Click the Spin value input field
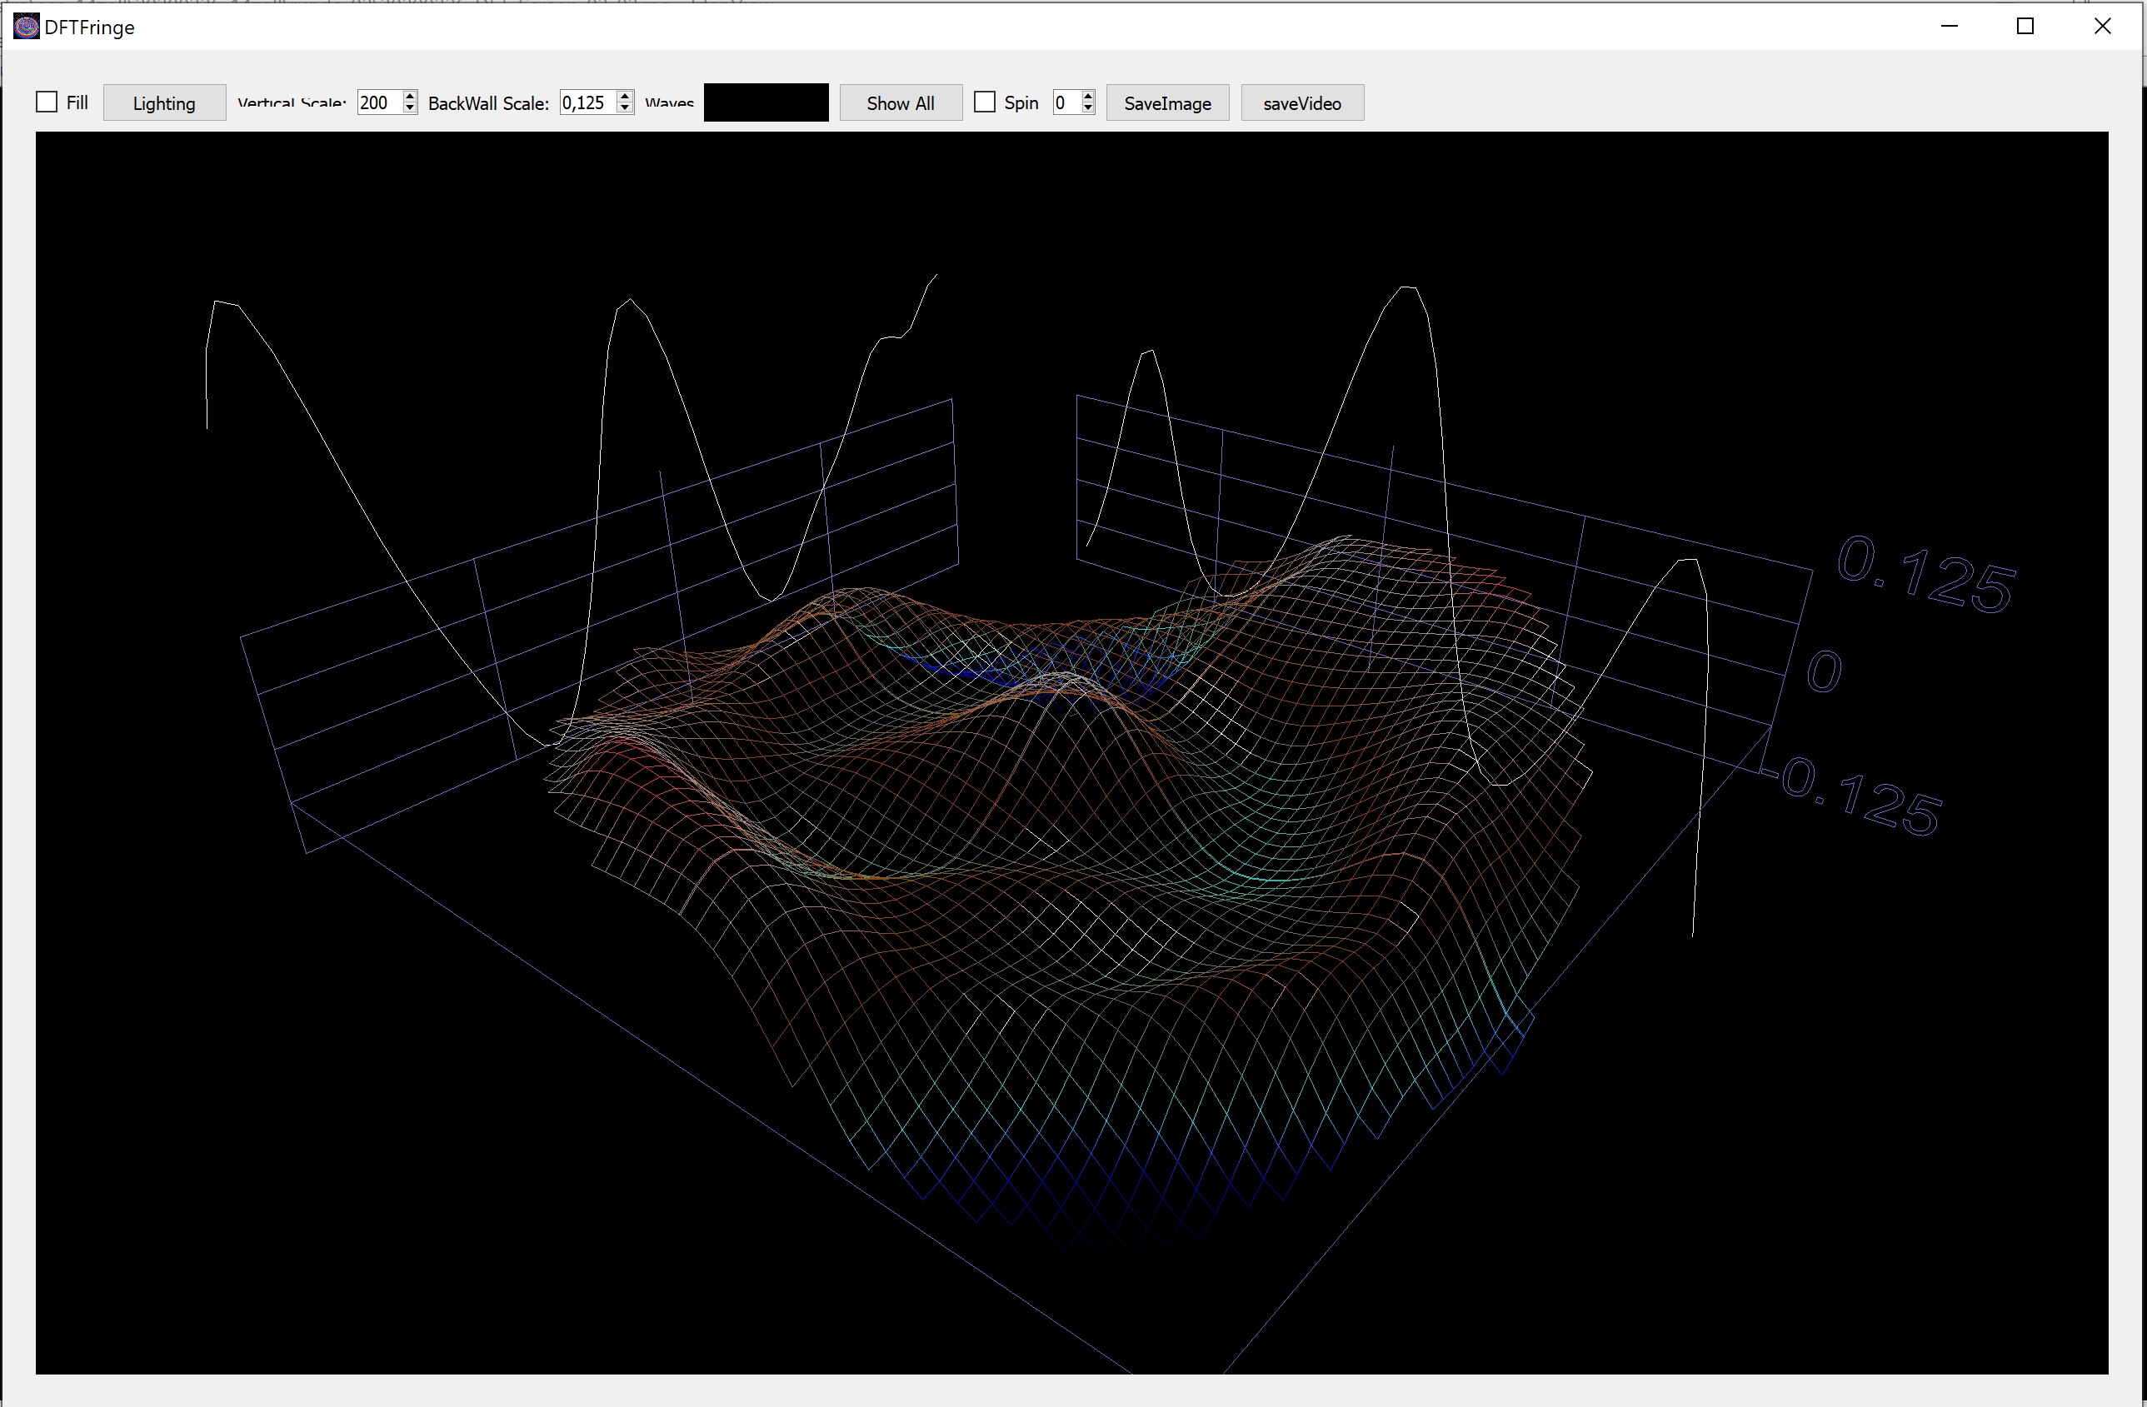 tap(1065, 102)
